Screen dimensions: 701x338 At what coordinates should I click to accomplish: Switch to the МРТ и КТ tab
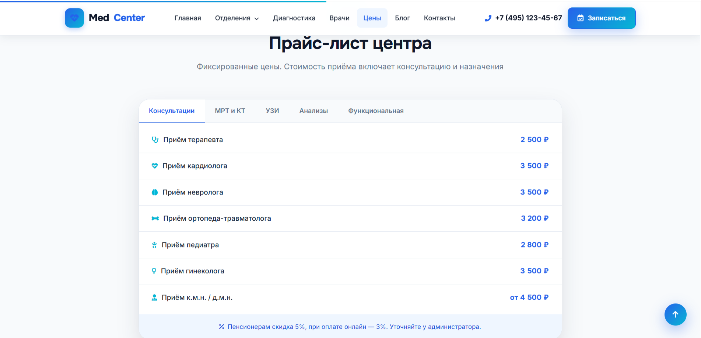[230, 111]
